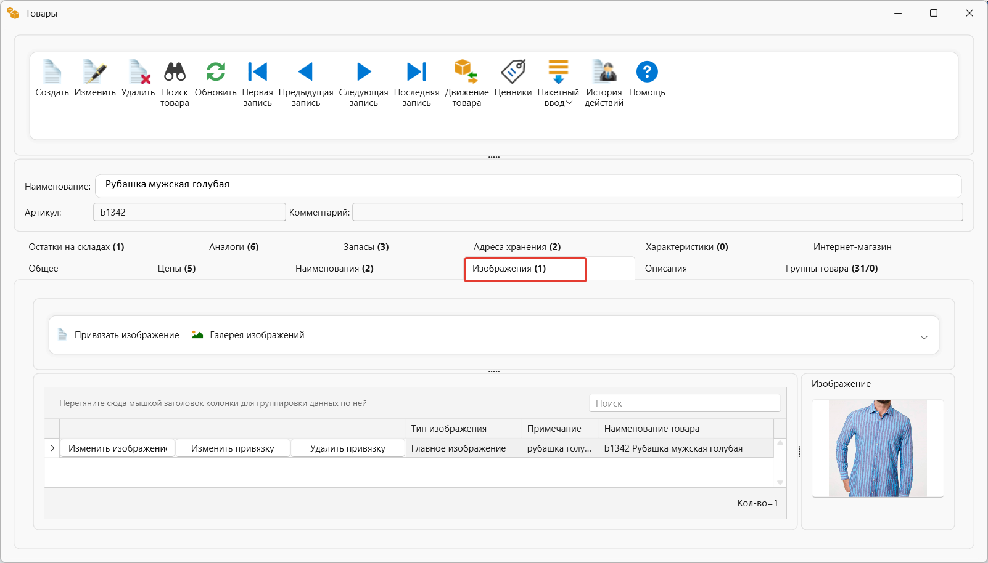
Task: Click the Удалить (delete) icon
Action: pos(139,71)
